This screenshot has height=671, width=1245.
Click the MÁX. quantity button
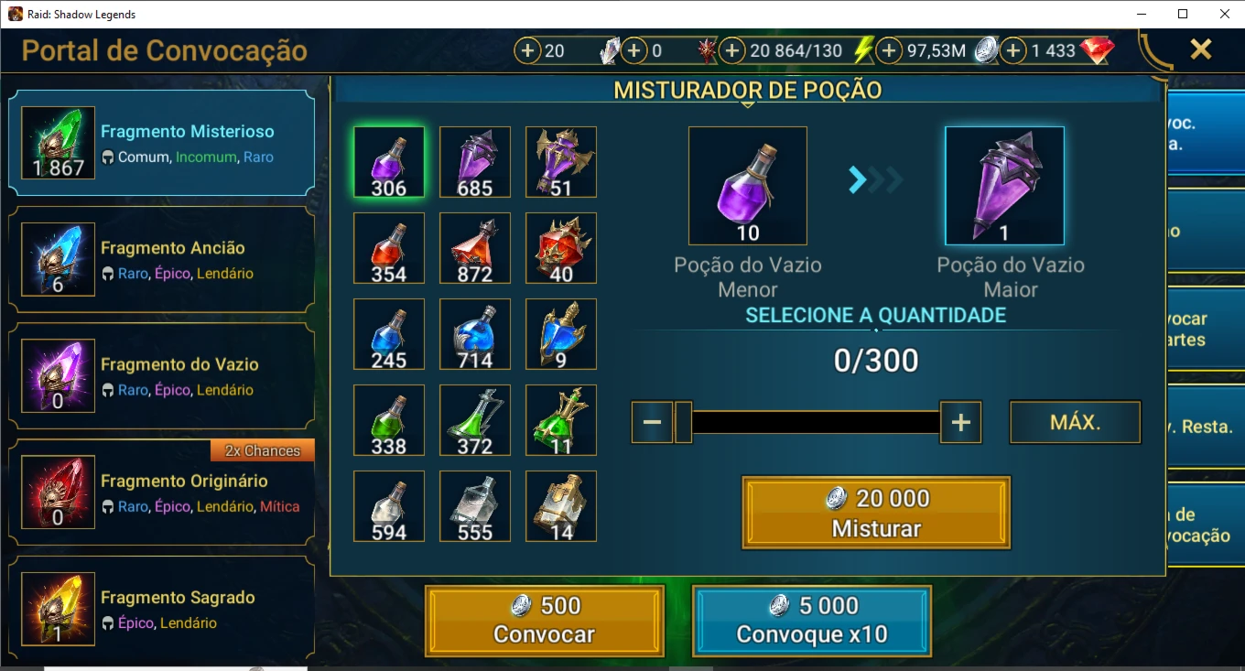click(x=1076, y=422)
